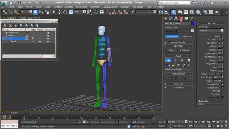
Task: Click Track Selection Body Vertical arrow
Action: click(x=171, y=78)
